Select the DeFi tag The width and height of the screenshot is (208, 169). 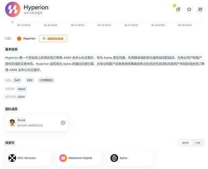tap(17, 80)
